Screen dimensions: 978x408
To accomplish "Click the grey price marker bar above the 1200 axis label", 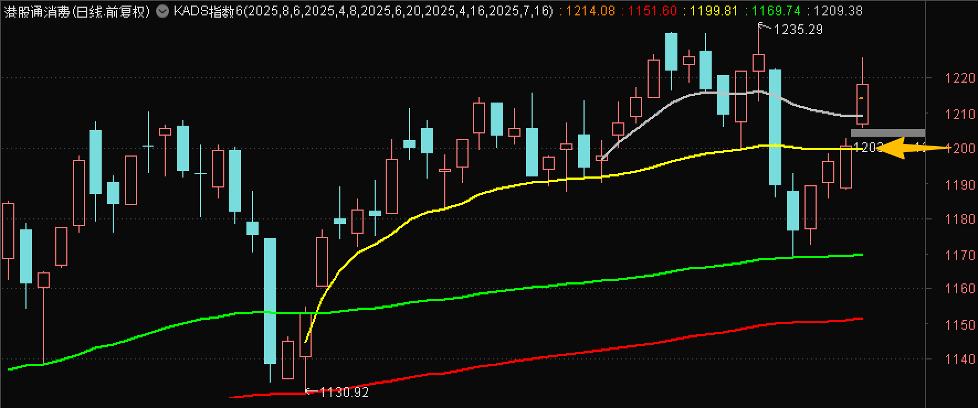I will pyautogui.click(x=887, y=133).
